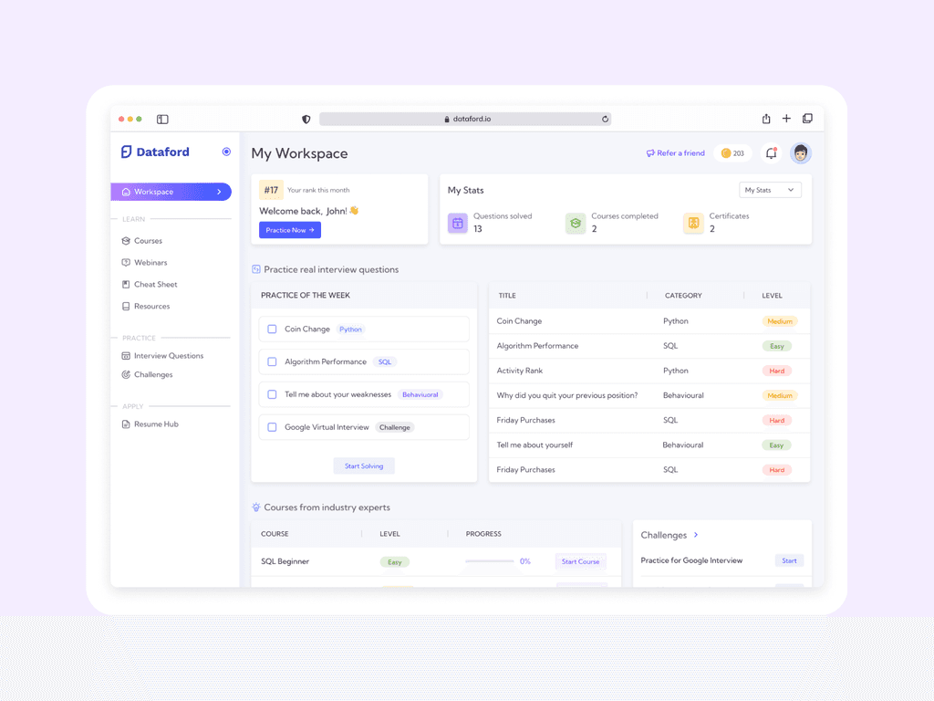Screen dimensions: 934x701
Task: Click the share icon in browser toolbar
Action: point(766,119)
